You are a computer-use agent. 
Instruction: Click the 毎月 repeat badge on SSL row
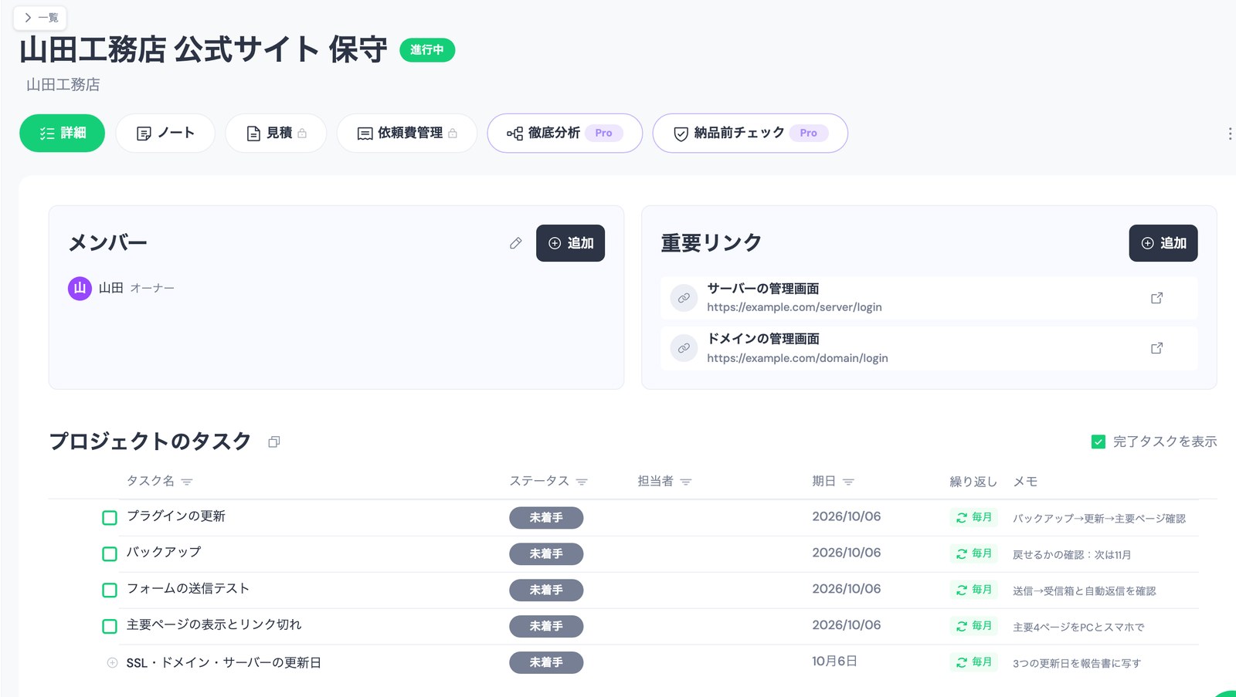coord(974,662)
